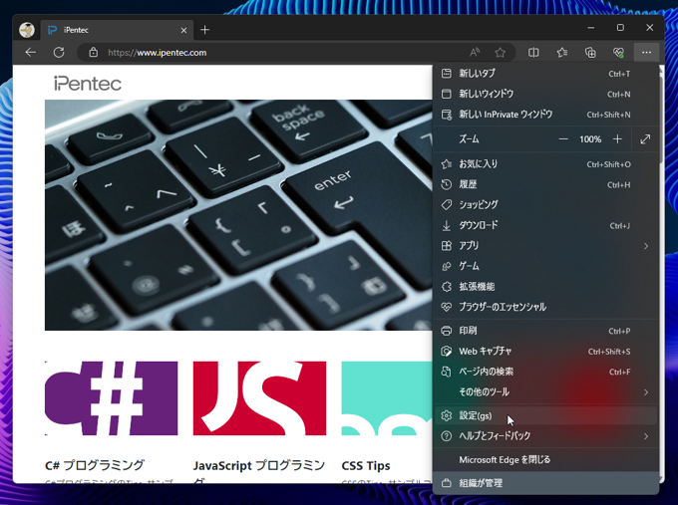This screenshot has height=505, width=678.
Task: Click the purple C# thumbnail
Action: click(111, 398)
